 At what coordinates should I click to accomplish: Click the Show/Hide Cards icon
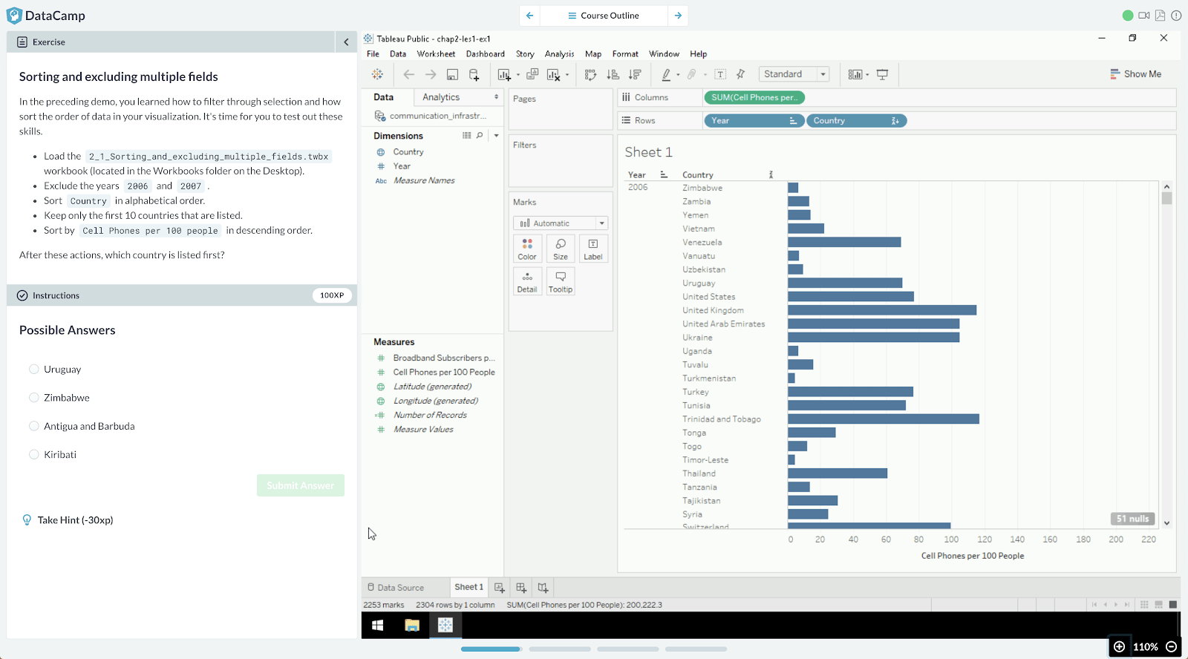click(x=855, y=74)
